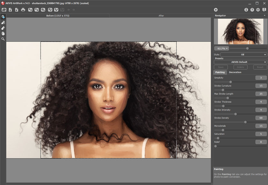
Task: Open the notifications exclamation icon
Action: point(264,10)
